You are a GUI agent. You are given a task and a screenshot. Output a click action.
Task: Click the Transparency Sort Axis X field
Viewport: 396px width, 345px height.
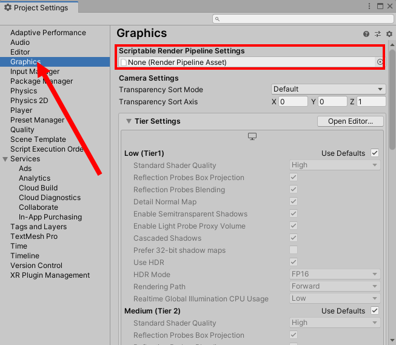pos(293,101)
